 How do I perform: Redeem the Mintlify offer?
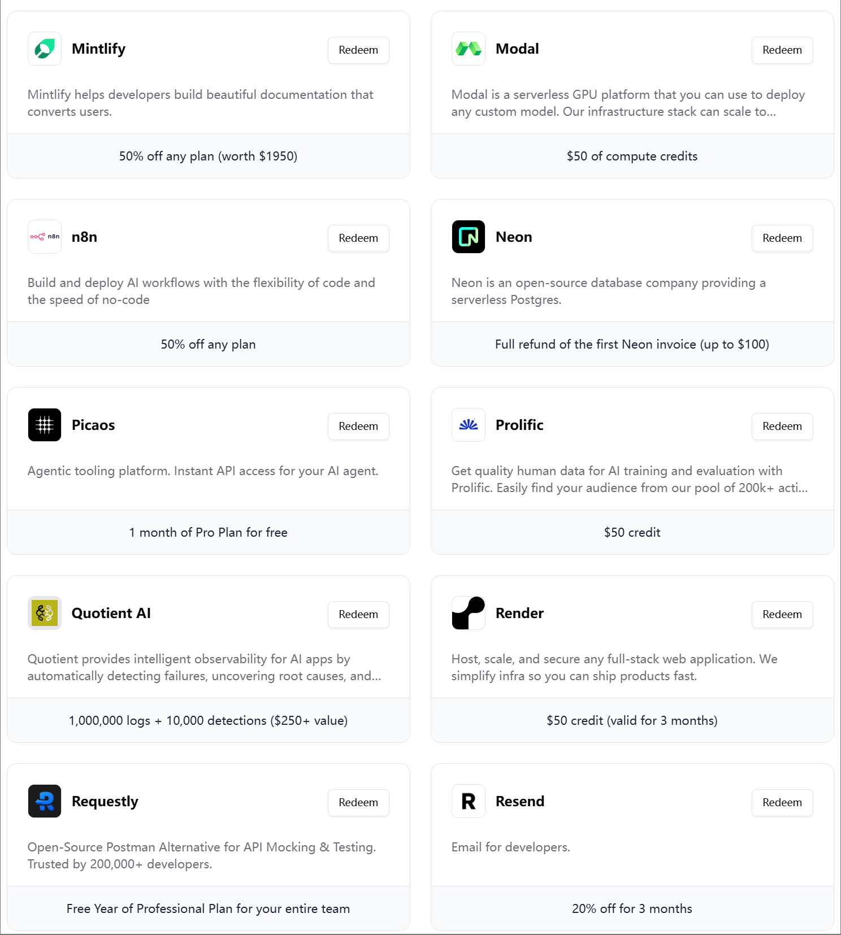358,50
